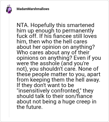Open the MadamMarshmallows username profile link

[x=33, y=9]
